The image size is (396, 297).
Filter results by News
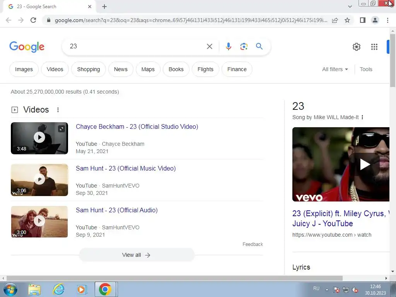click(x=121, y=69)
